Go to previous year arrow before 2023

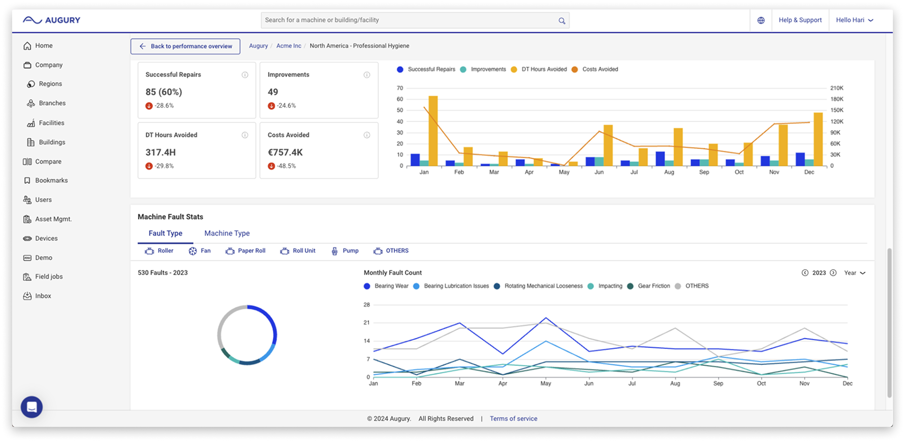pyautogui.click(x=805, y=273)
